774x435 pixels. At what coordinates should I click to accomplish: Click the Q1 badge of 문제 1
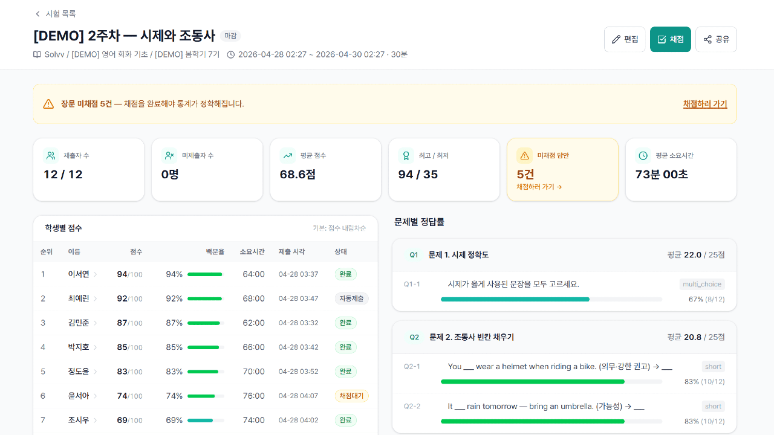(414, 255)
